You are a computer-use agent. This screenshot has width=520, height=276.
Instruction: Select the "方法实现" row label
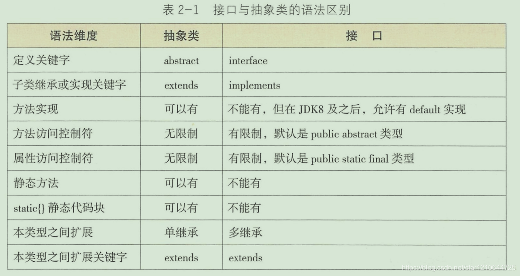coord(35,109)
